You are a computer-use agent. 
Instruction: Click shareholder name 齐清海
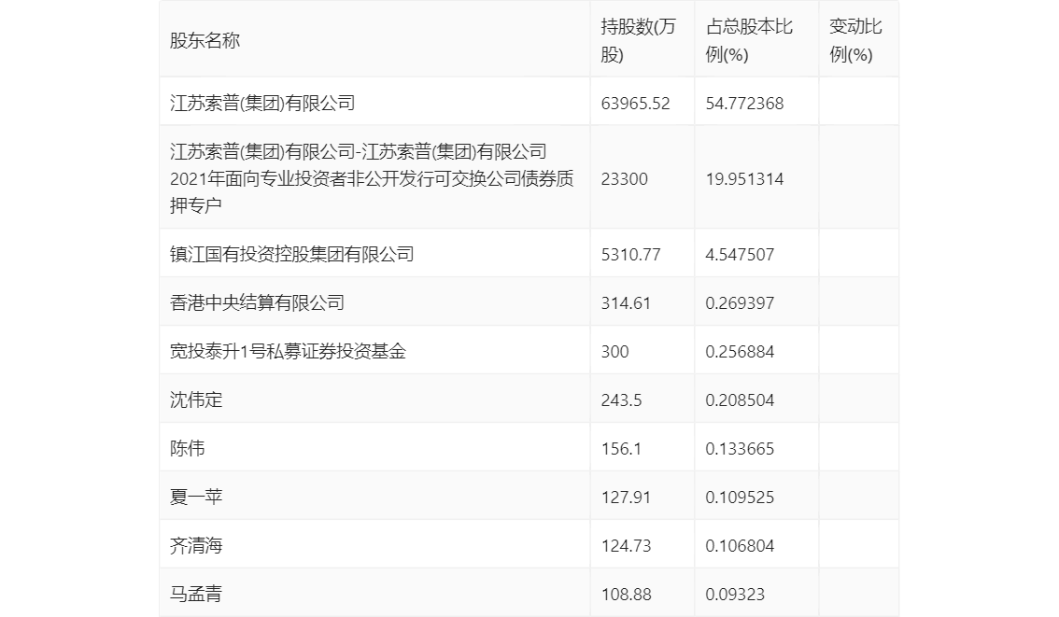196,546
